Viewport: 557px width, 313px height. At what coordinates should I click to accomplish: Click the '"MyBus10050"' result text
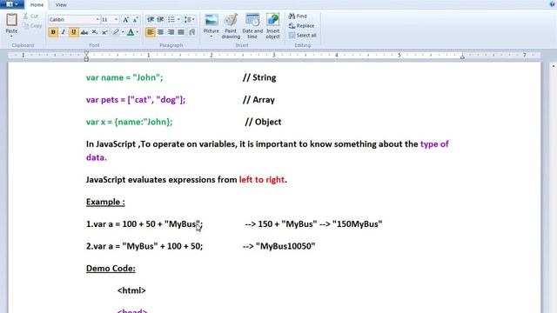(285, 246)
